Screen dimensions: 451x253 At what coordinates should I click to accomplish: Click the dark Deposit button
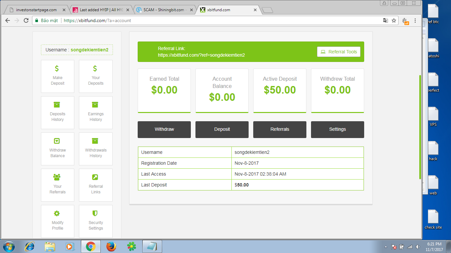click(222, 129)
